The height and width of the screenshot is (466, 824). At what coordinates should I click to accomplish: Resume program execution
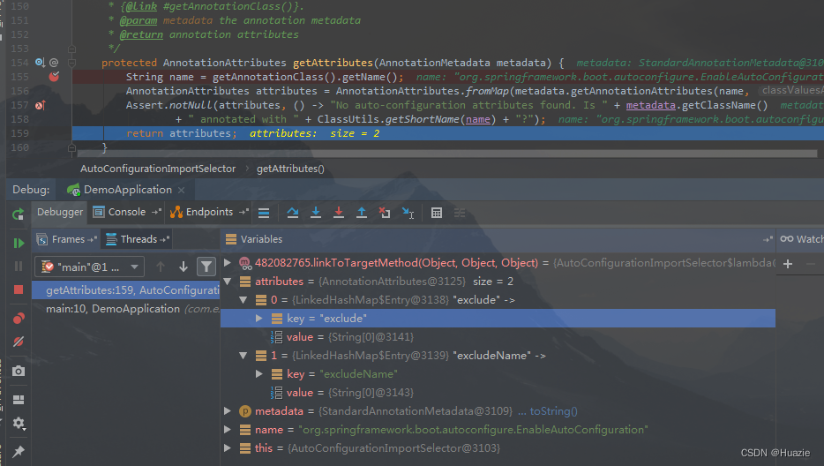[19, 243]
